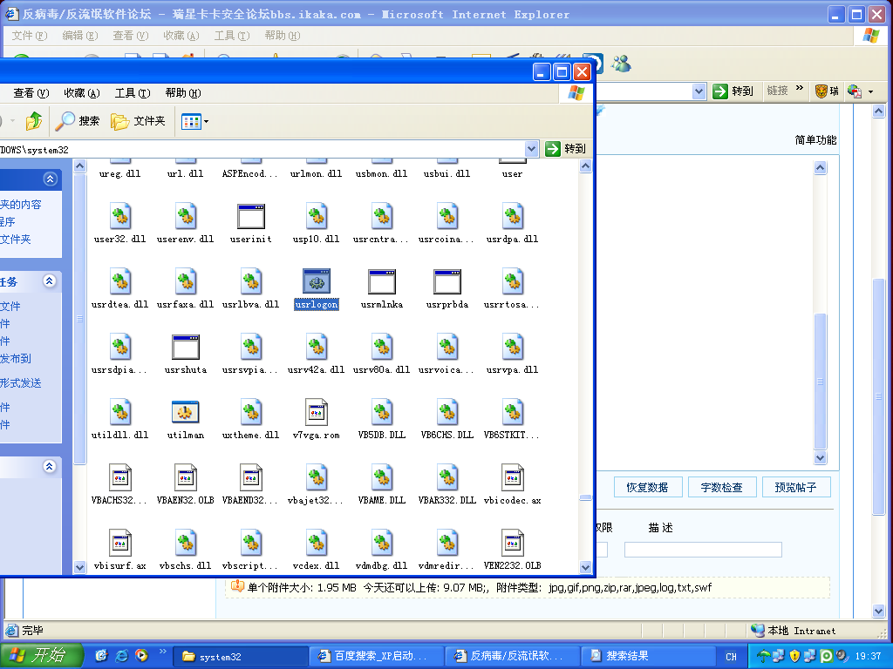Open the Views dropdown in Explorer toolbar
Screen dimensions: 893x669
[194, 121]
